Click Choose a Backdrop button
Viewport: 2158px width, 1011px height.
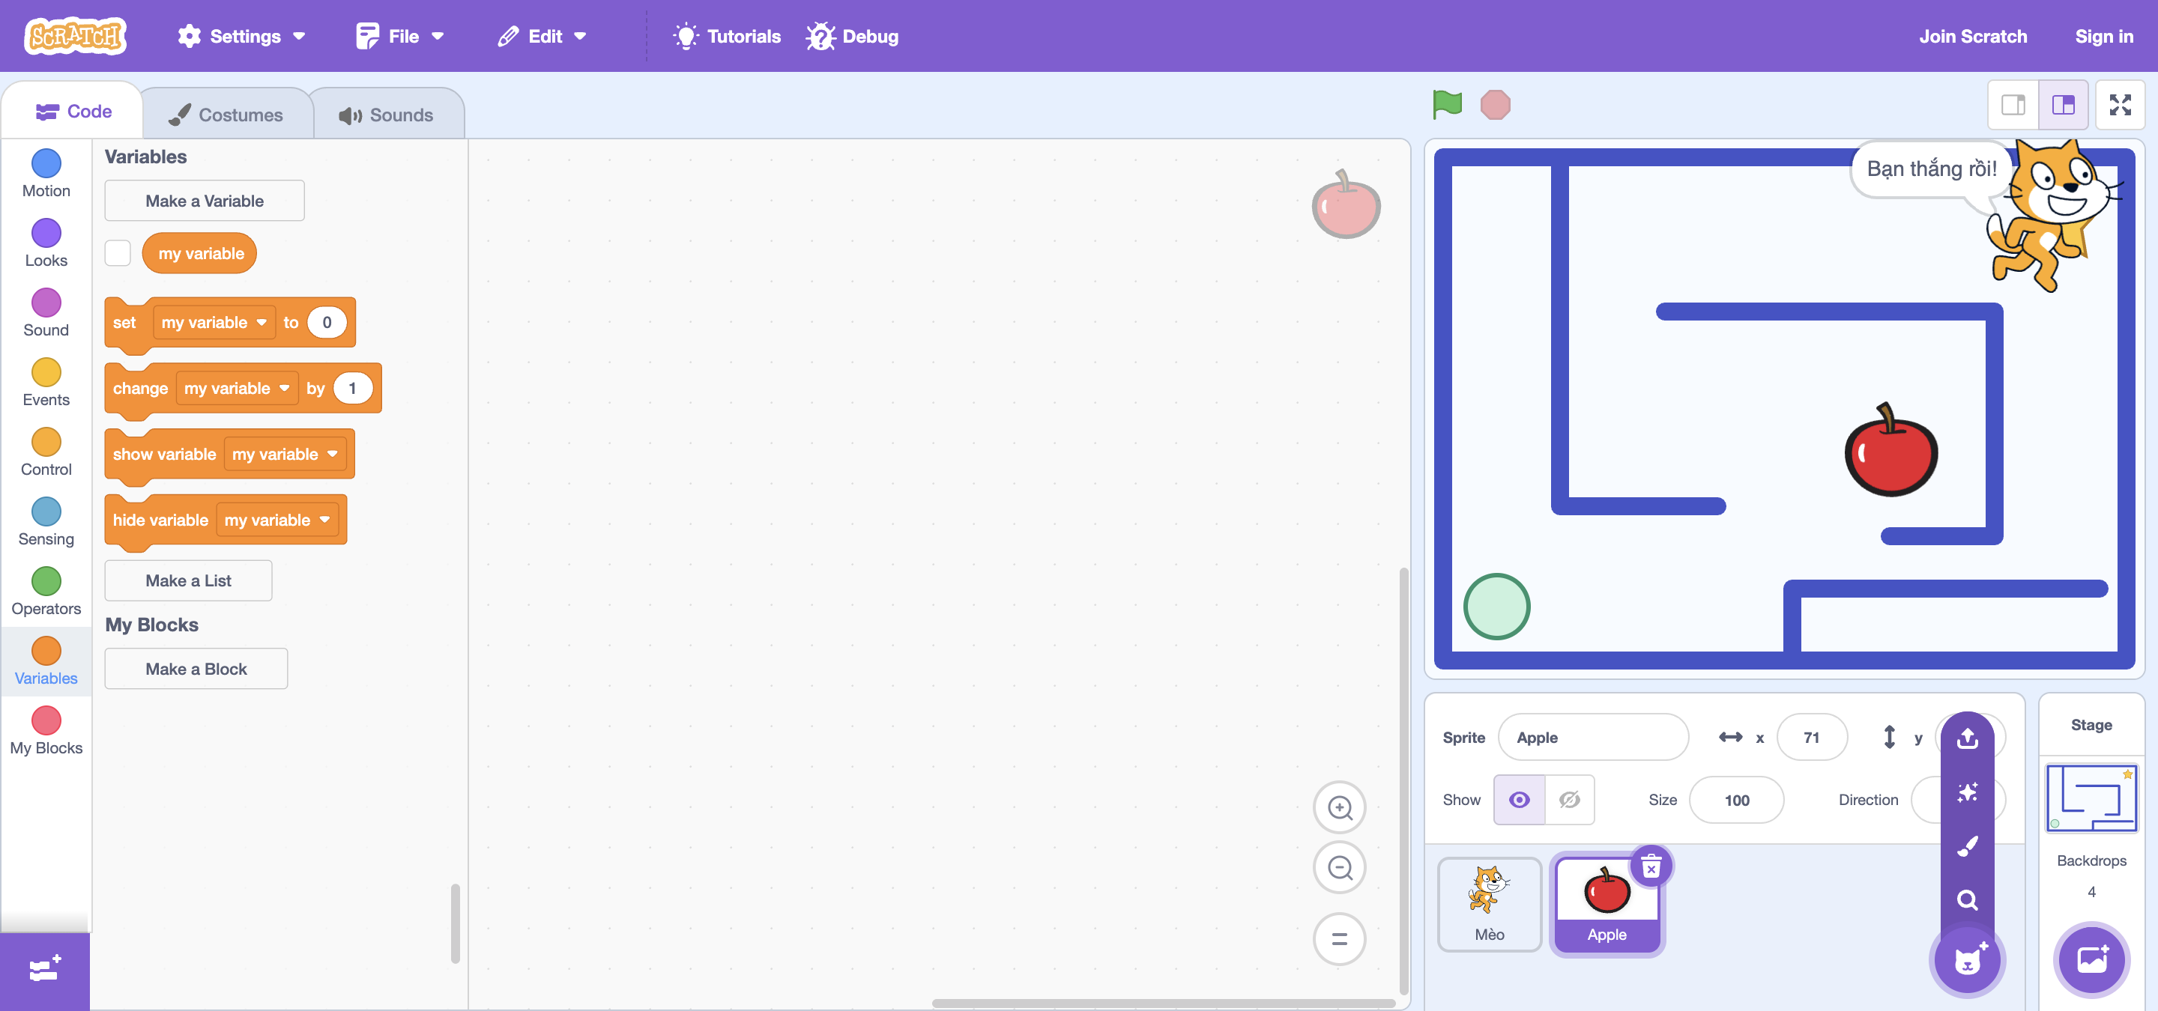point(2091,960)
